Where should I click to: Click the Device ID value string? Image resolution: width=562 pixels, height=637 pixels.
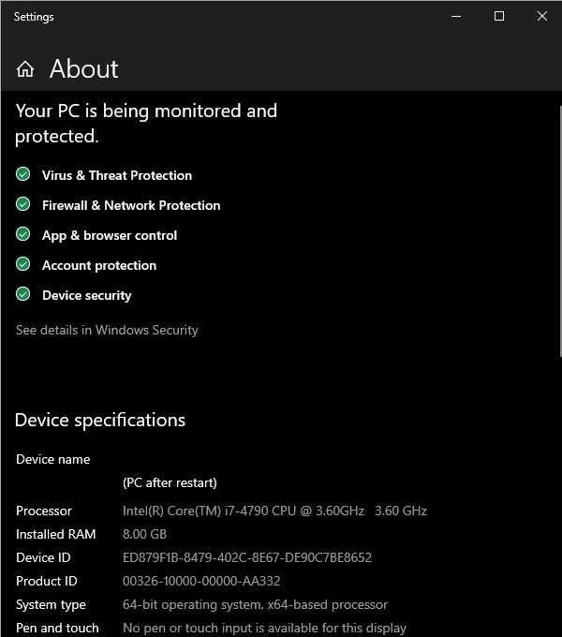tap(247, 557)
